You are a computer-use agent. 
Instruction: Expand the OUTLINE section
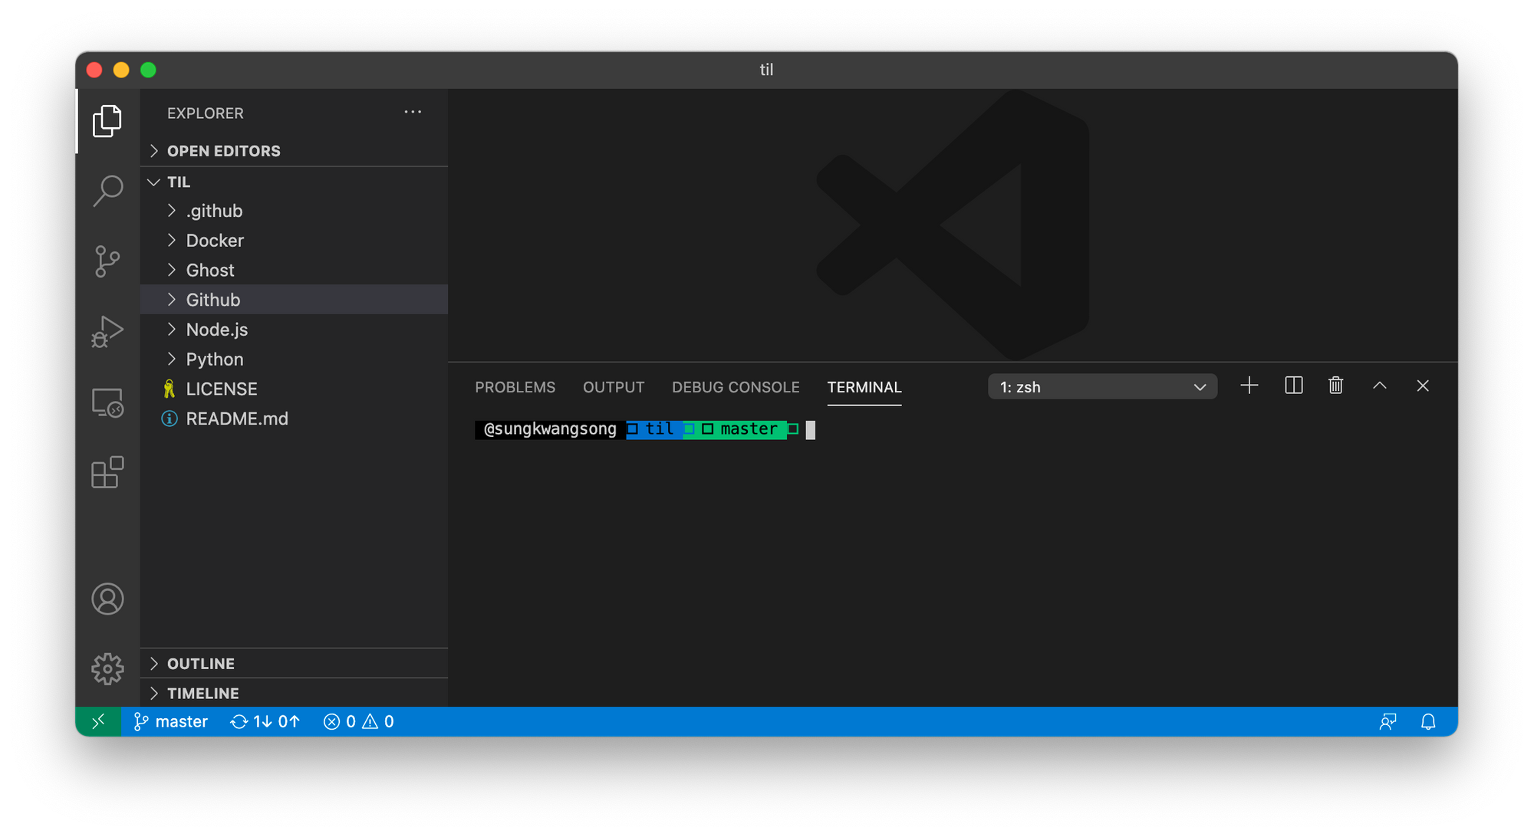[x=201, y=663]
